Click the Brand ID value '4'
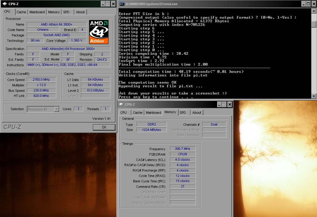 (x=82, y=29)
